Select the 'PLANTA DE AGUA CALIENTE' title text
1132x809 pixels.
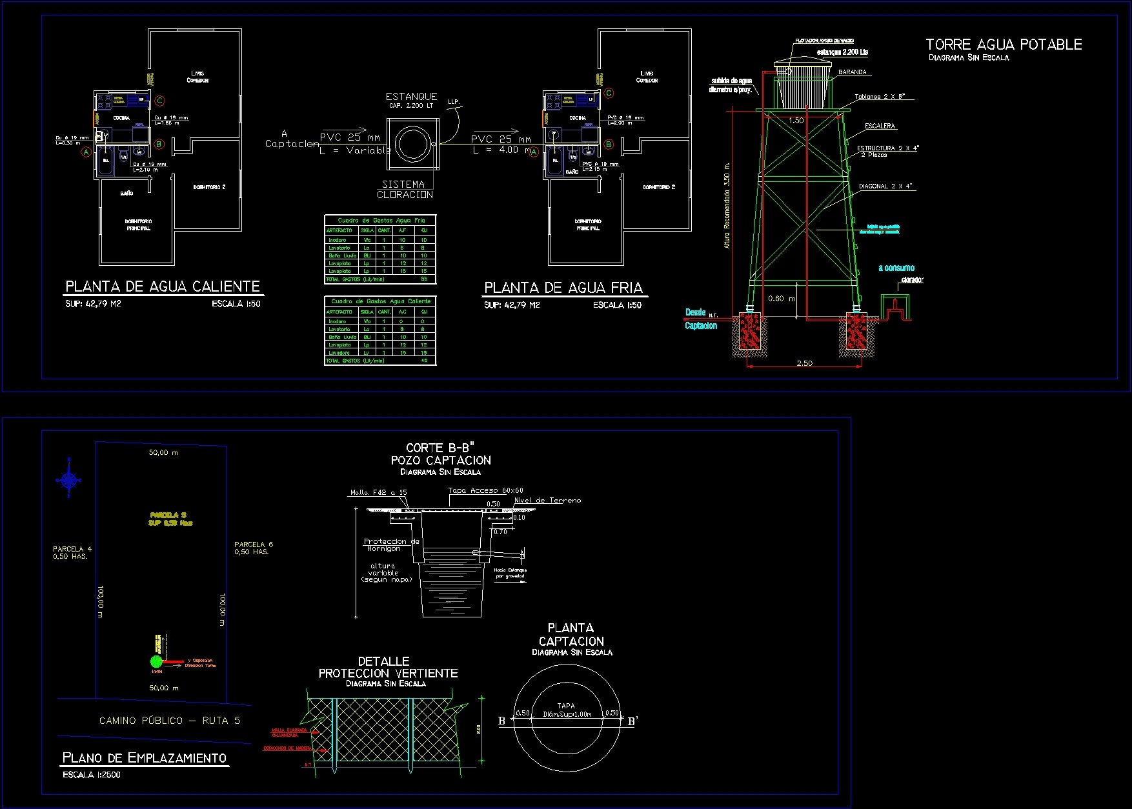[x=163, y=286]
